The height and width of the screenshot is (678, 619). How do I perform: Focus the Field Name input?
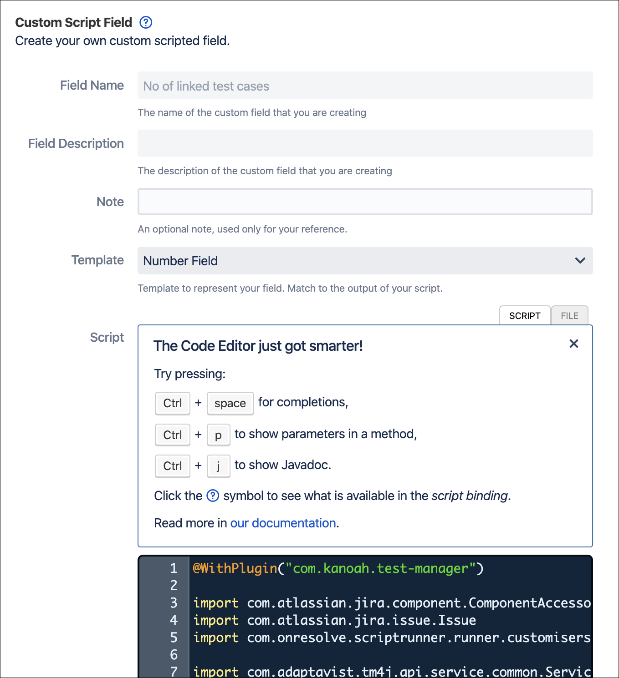[364, 86]
